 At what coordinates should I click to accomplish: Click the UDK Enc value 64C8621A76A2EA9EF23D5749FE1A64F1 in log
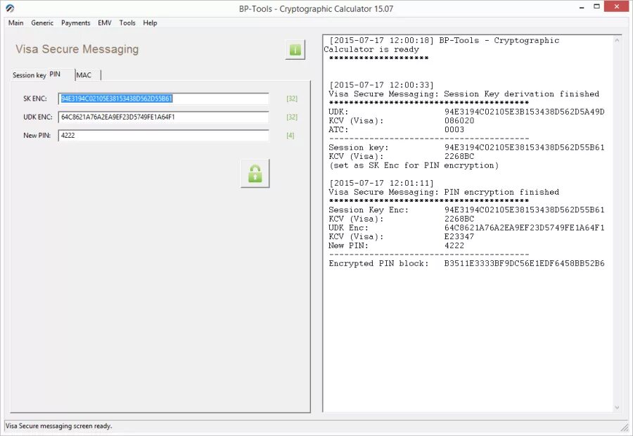[x=525, y=228]
